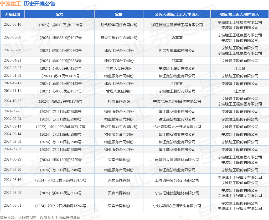Click the date 2024-08-29
Viewport: 269px width, 220px height.
[13, 159]
